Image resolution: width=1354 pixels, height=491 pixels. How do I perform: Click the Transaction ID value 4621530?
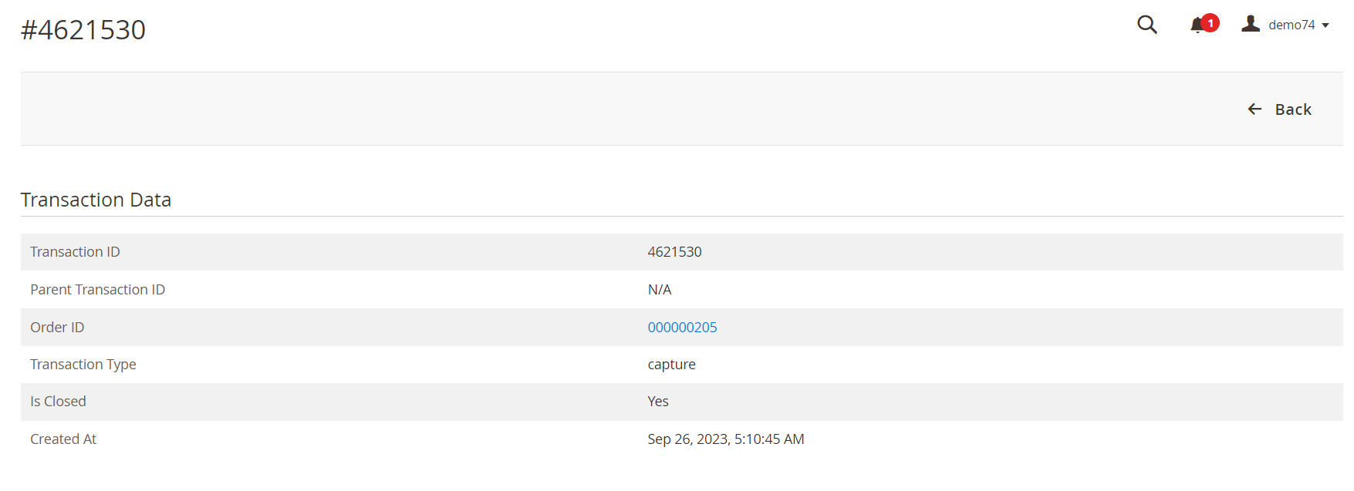[674, 252]
